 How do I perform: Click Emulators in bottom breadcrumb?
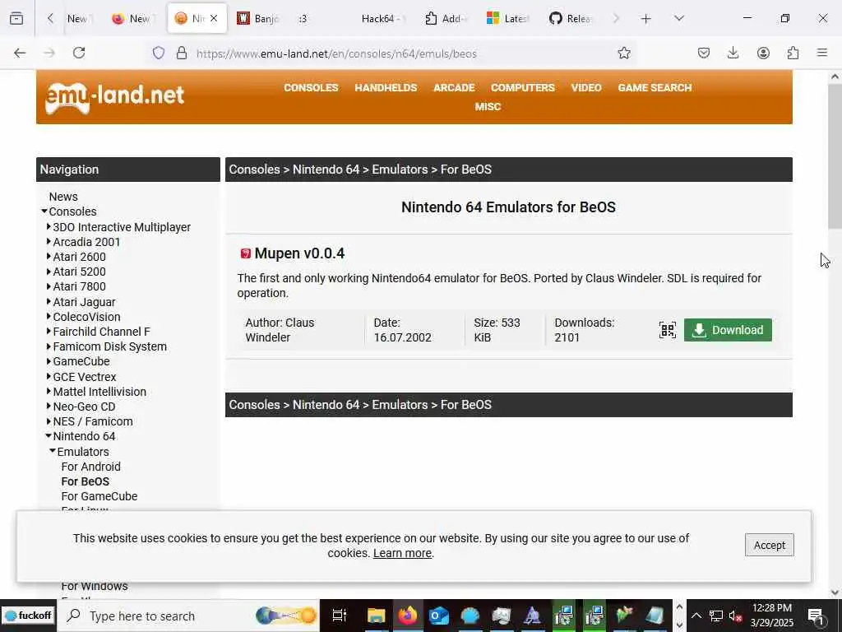400,405
